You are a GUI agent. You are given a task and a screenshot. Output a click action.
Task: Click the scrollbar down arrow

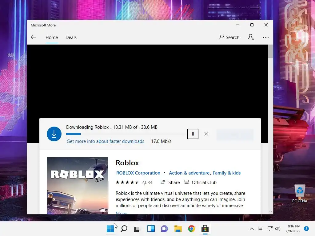click(271, 211)
